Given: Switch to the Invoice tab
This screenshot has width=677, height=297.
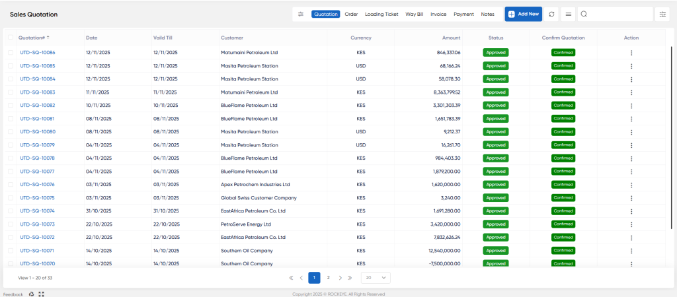Looking at the screenshot, I should [x=438, y=15].
